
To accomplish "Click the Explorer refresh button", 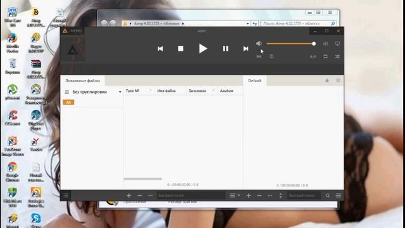I will (x=255, y=23).
